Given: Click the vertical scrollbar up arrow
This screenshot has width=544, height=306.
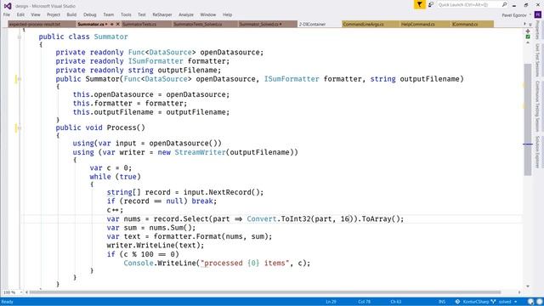Looking at the screenshot, I should click(528, 42).
